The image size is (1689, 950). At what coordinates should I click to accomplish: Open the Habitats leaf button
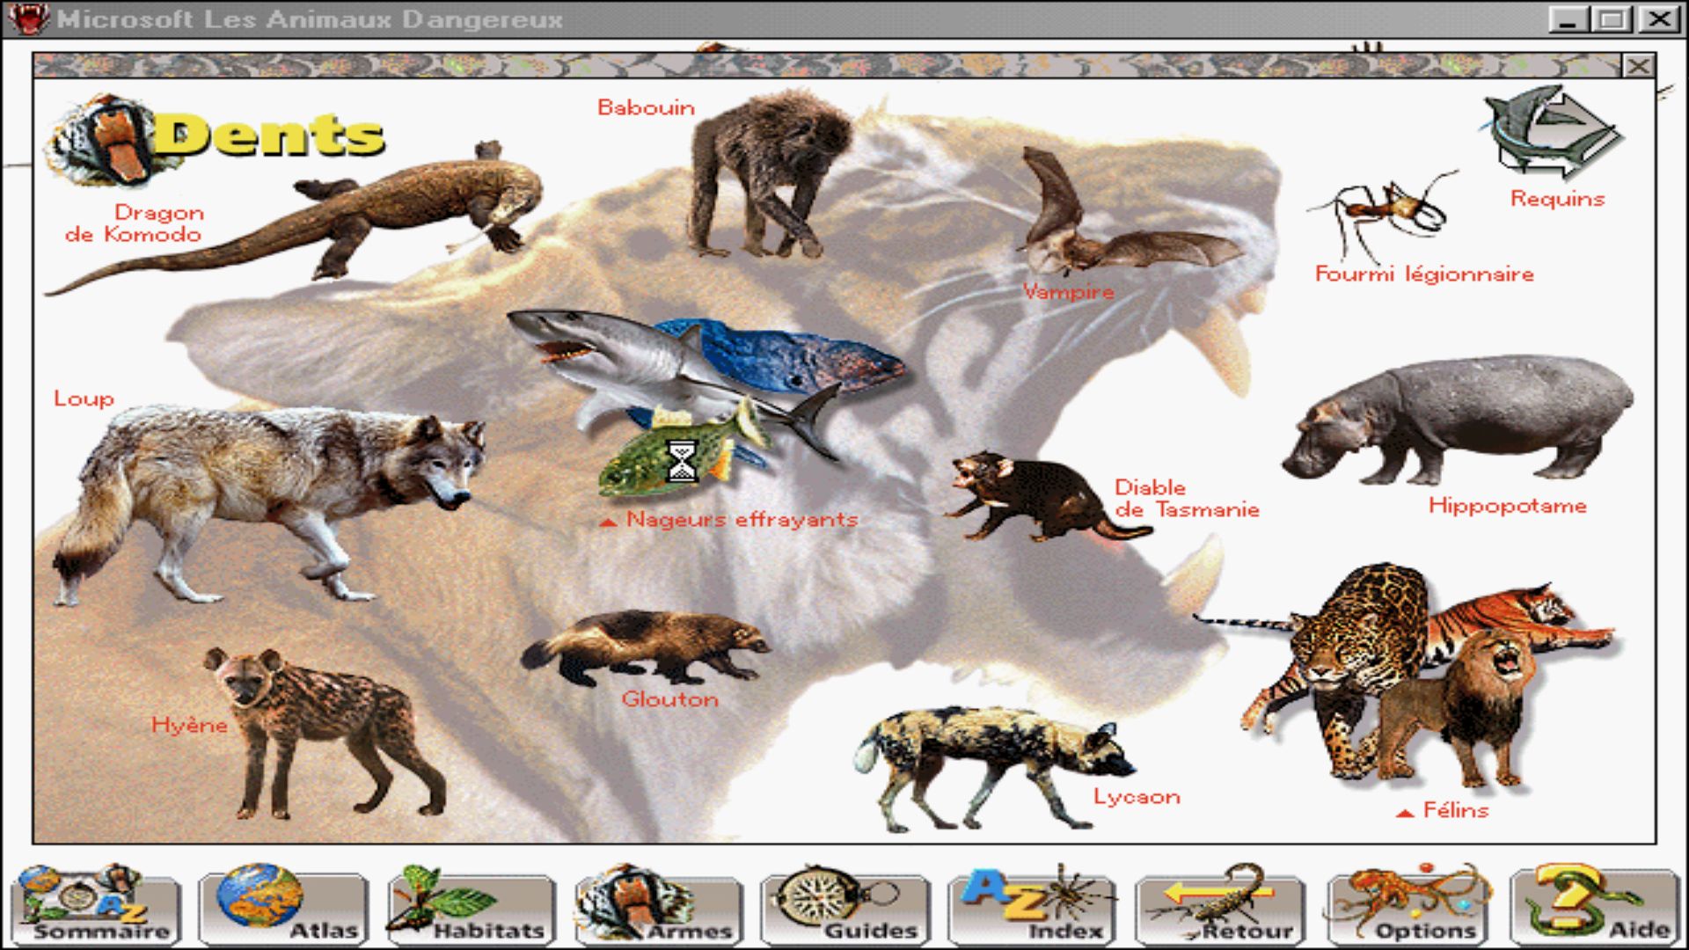click(x=471, y=906)
